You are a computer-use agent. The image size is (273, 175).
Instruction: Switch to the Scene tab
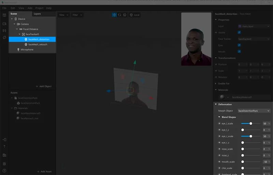coord(14,14)
